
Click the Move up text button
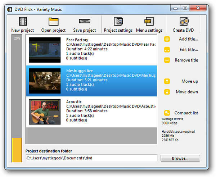tap(190, 81)
